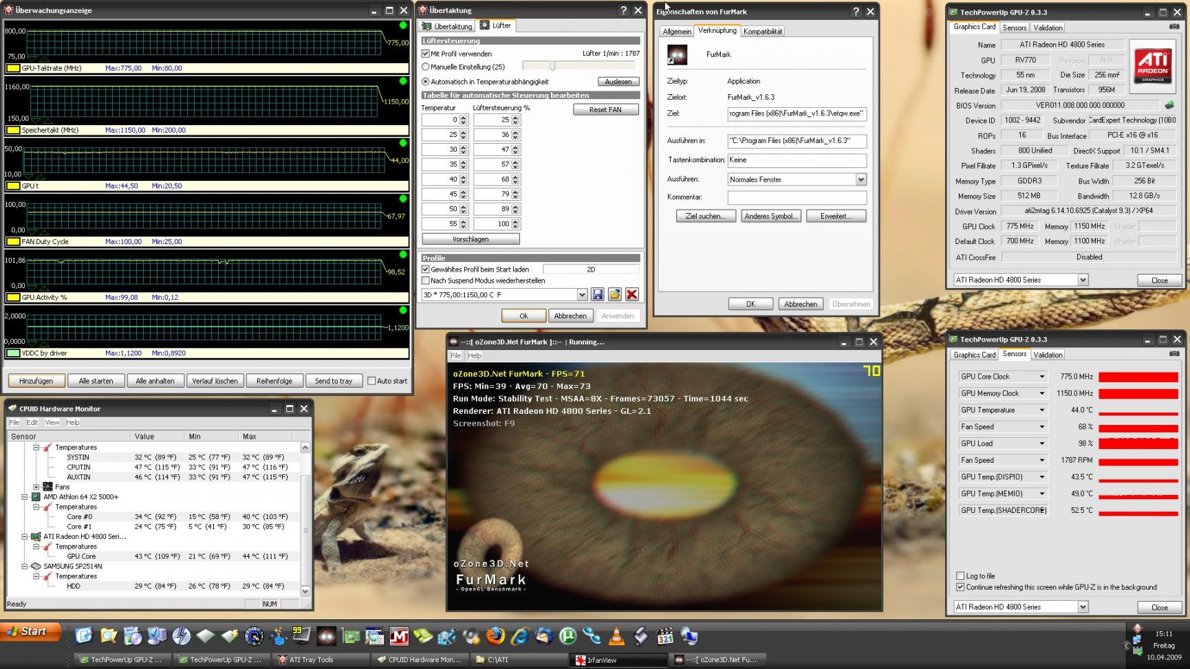The width and height of the screenshot is (1190, 669).
Task: Click the Help question mark in Übertaktung title bar
Action: tap(623, 10)
